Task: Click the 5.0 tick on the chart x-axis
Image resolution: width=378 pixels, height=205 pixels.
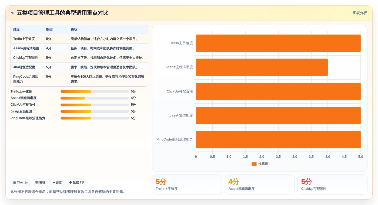Action: 361,157
